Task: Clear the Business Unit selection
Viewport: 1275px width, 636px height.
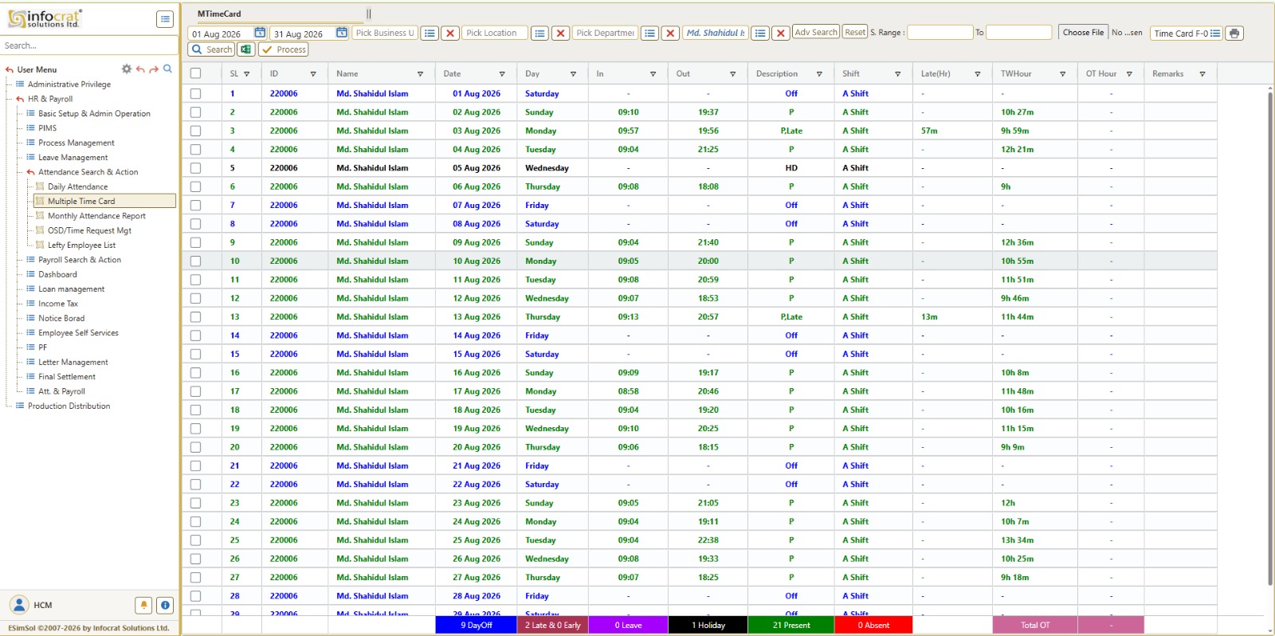Action: click(450, 33)
